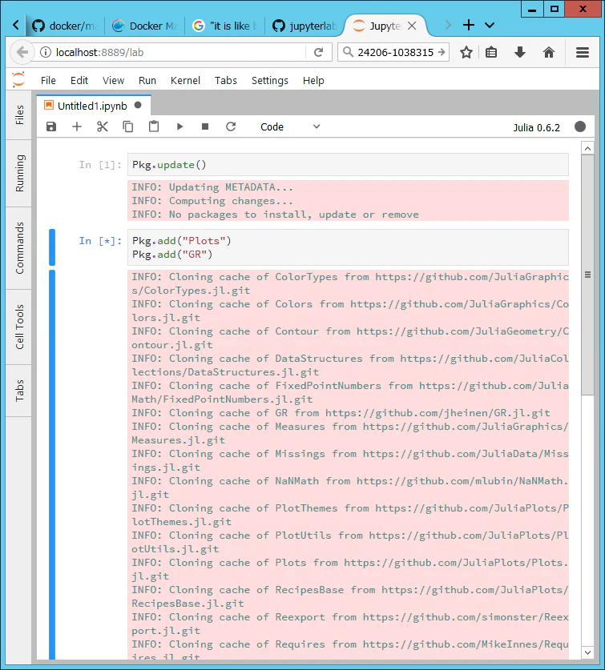Open the Code cell type dropdown
Screen dimensions: 605x670
(x=290, y=127)
